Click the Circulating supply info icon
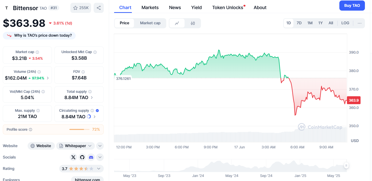Screen dimensions: 372x181 click(x=92, y=111)
